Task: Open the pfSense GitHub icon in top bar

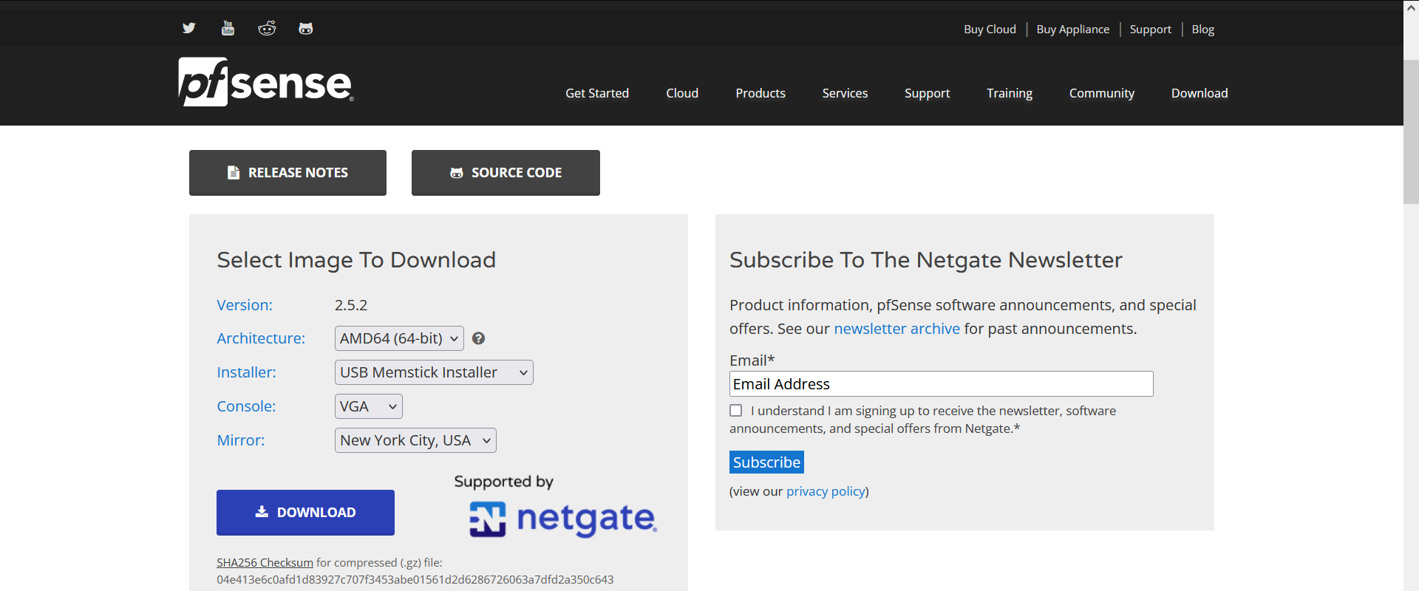Action: pyautogui.click(x=305, y=28)
